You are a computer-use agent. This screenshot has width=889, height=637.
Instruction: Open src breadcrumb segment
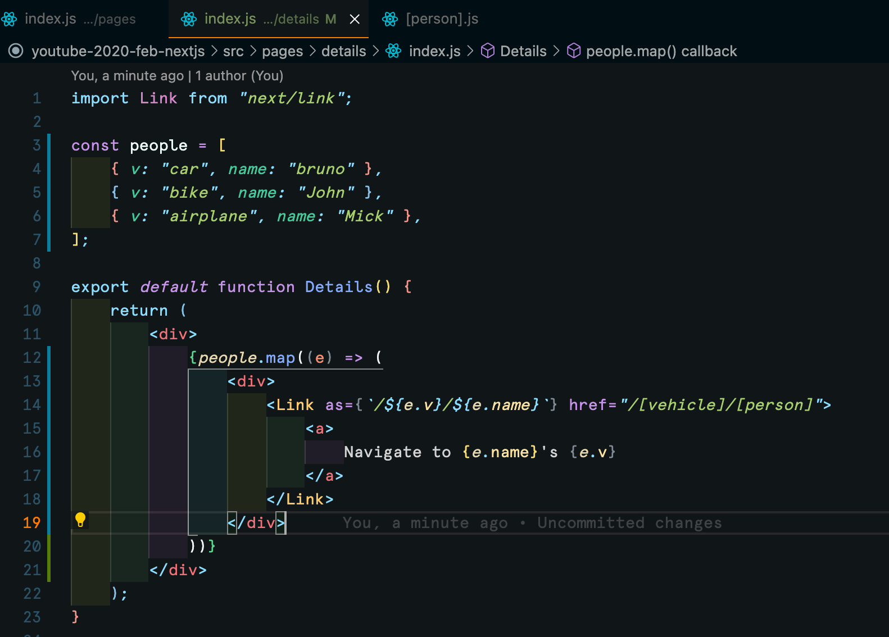point(233,51)
